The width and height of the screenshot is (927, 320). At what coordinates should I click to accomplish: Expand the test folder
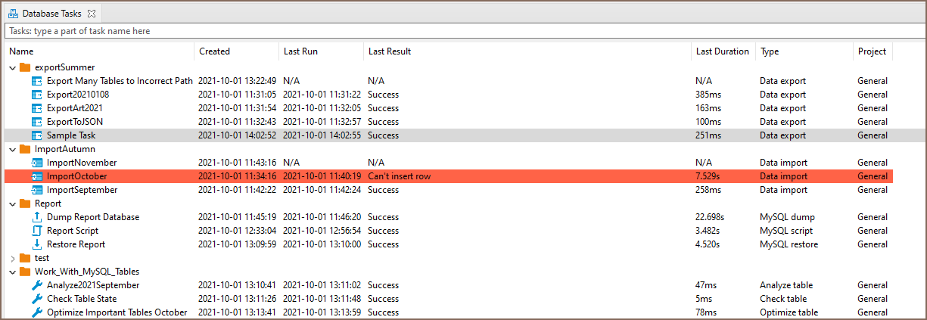pyautogui.click(x=12, y=258)
